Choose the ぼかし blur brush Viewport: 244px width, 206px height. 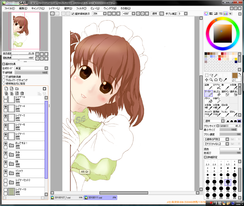tap(234, 114)
